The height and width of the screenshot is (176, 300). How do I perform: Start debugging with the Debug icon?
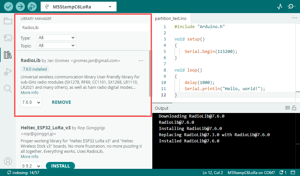(32, 7)
